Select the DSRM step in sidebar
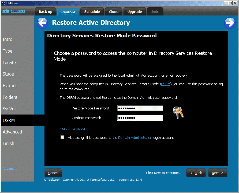Viewport: 239px width, 193px height. coord(23,120)
